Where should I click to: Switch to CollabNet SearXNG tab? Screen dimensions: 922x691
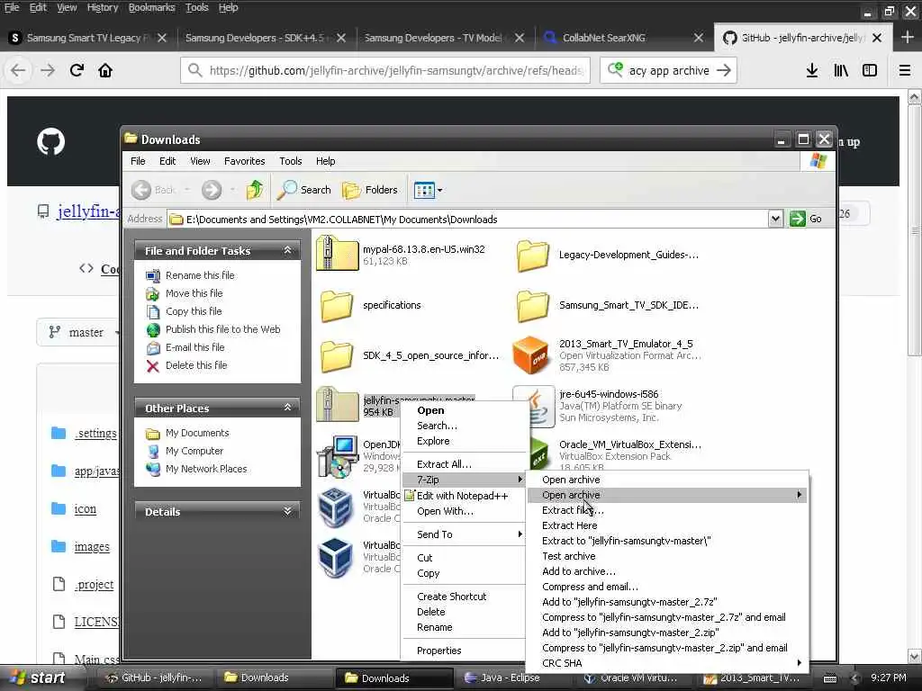click(623, 38)
